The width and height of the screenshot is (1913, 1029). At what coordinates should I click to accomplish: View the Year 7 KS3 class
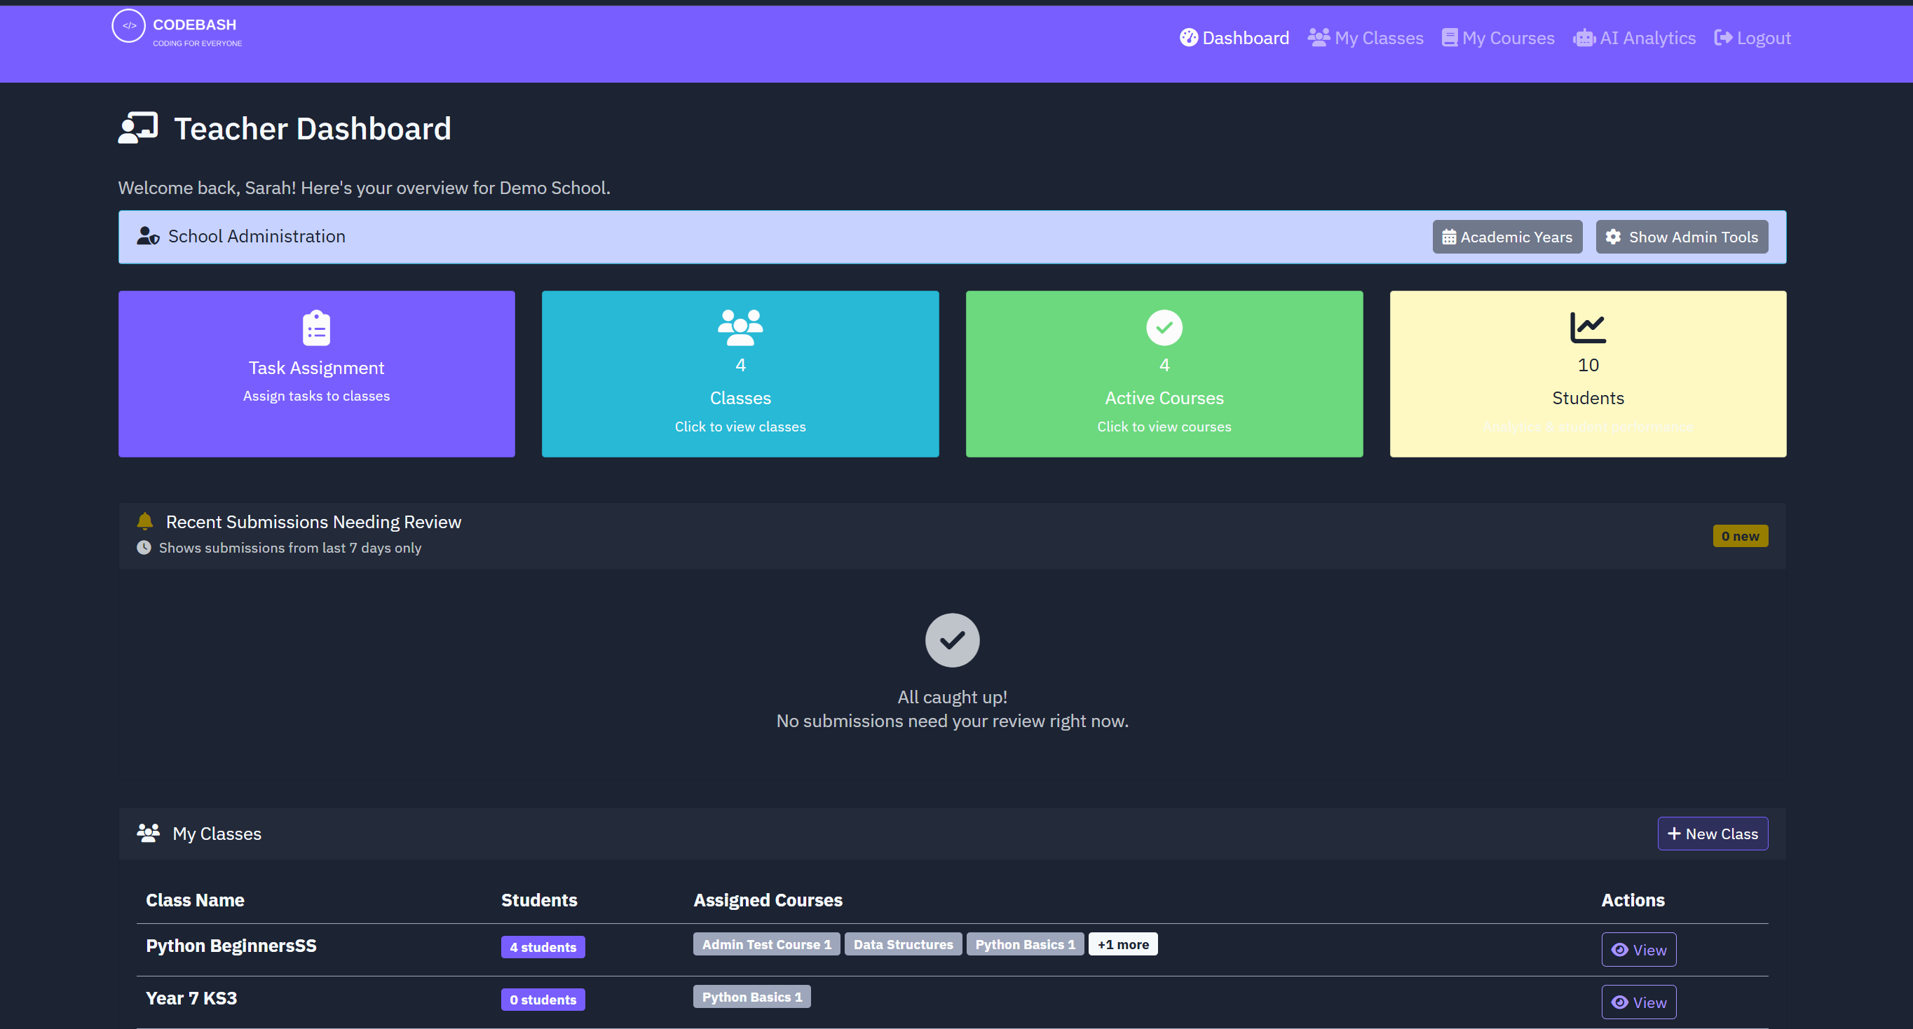[x=1638, y=1003]
